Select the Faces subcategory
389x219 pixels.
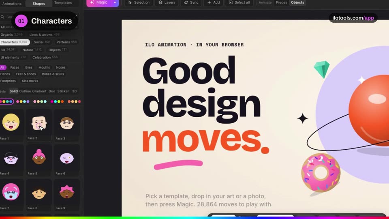[15, 67]
